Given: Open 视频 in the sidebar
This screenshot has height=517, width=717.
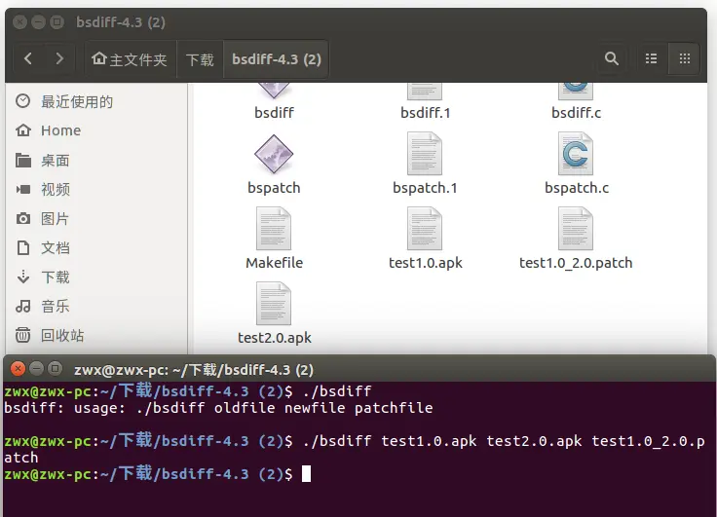Looking at the screenshot, I should coord(96,189).
